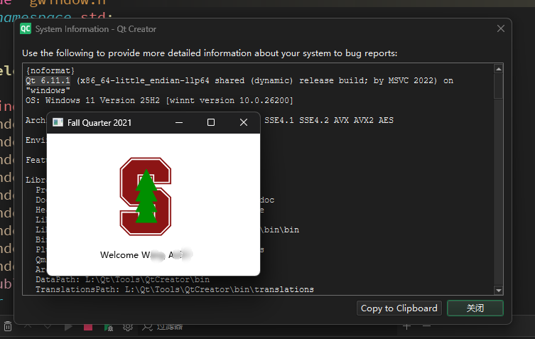Click the Qt Creator QC logo icon
The width and height of the screenshot is (535, 339).
[x=26, y=28]
